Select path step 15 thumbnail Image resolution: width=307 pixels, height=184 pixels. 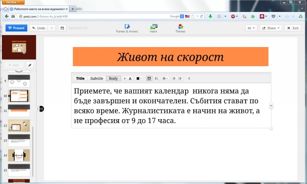coord(19,170)
